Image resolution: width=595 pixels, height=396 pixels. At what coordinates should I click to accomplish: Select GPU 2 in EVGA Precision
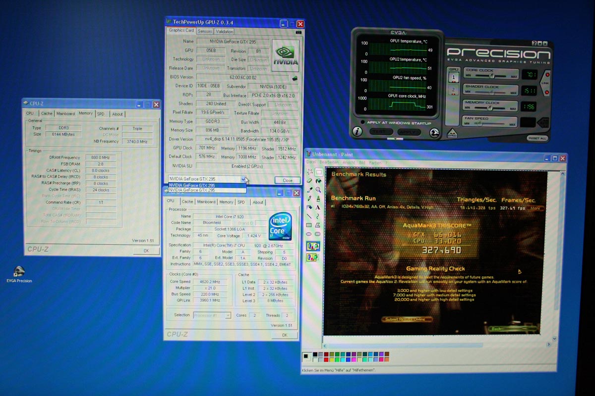click(x=454, y=90)
